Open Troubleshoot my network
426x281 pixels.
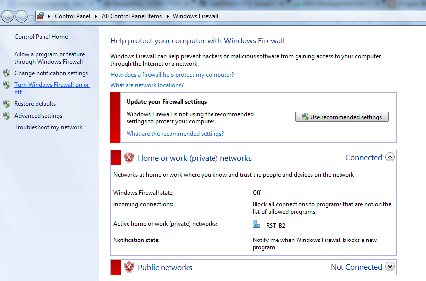tap(48, 127)
